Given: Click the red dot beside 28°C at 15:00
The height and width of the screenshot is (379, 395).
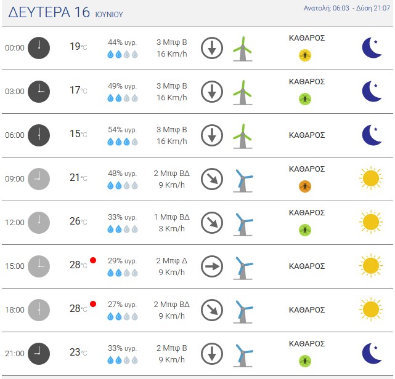Looking at the screenshot, I should [x=93, y=260].
